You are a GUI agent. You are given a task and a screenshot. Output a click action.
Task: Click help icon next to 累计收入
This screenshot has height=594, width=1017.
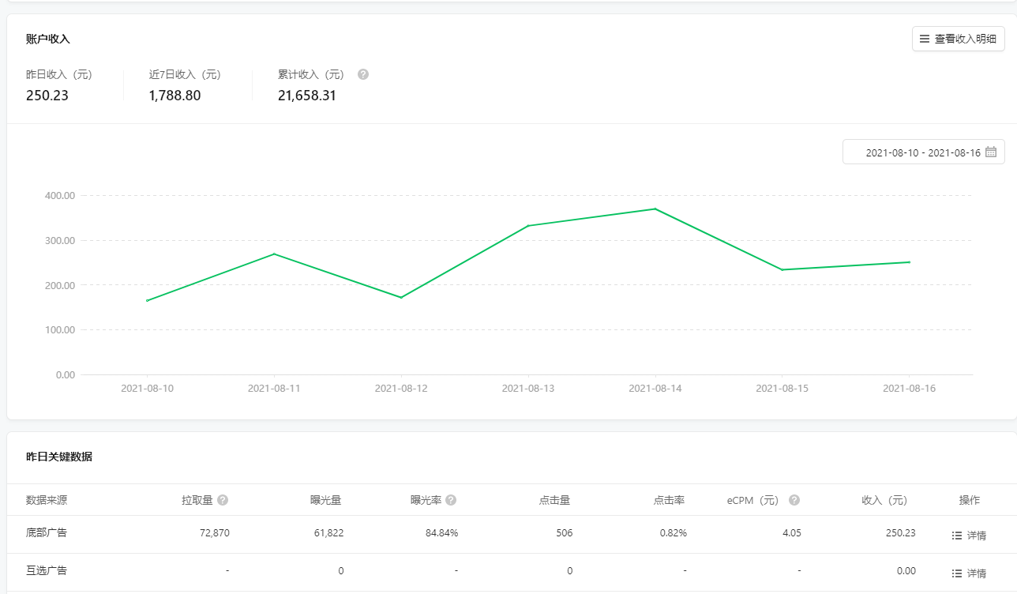point(363,74)
